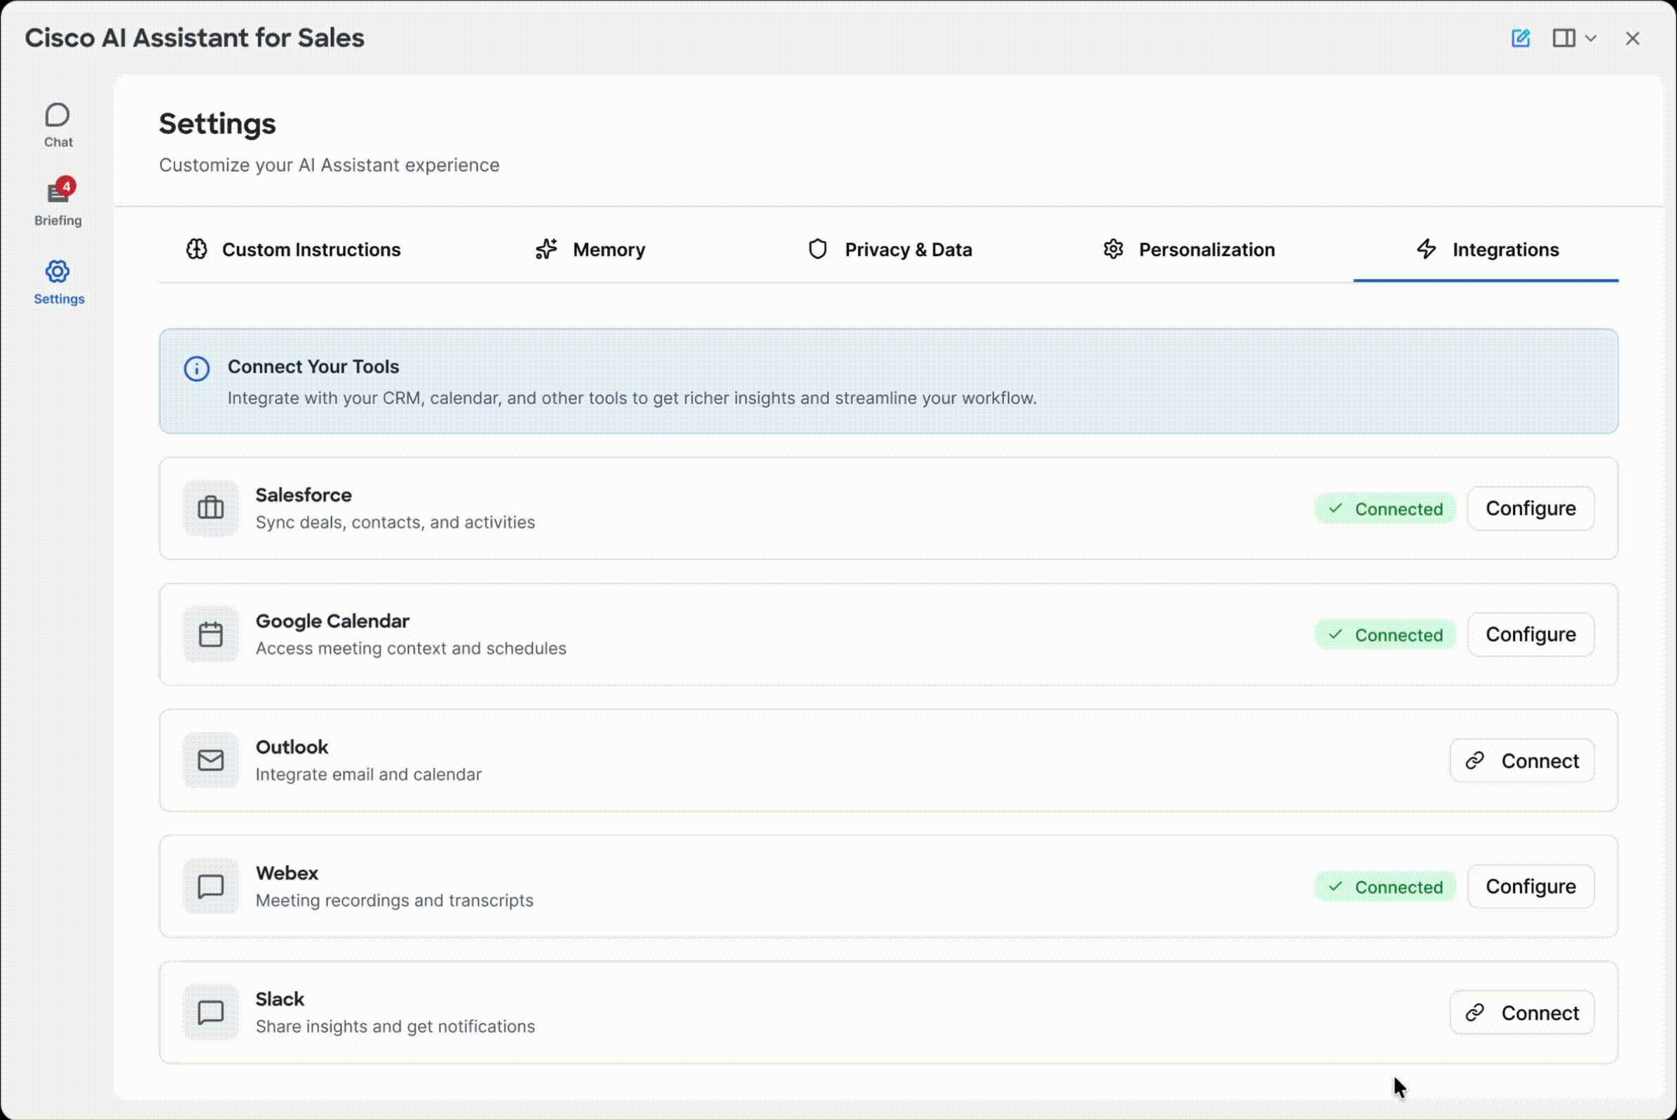Click the Settings page heading
The image size is (1677, 1120).
217,124
